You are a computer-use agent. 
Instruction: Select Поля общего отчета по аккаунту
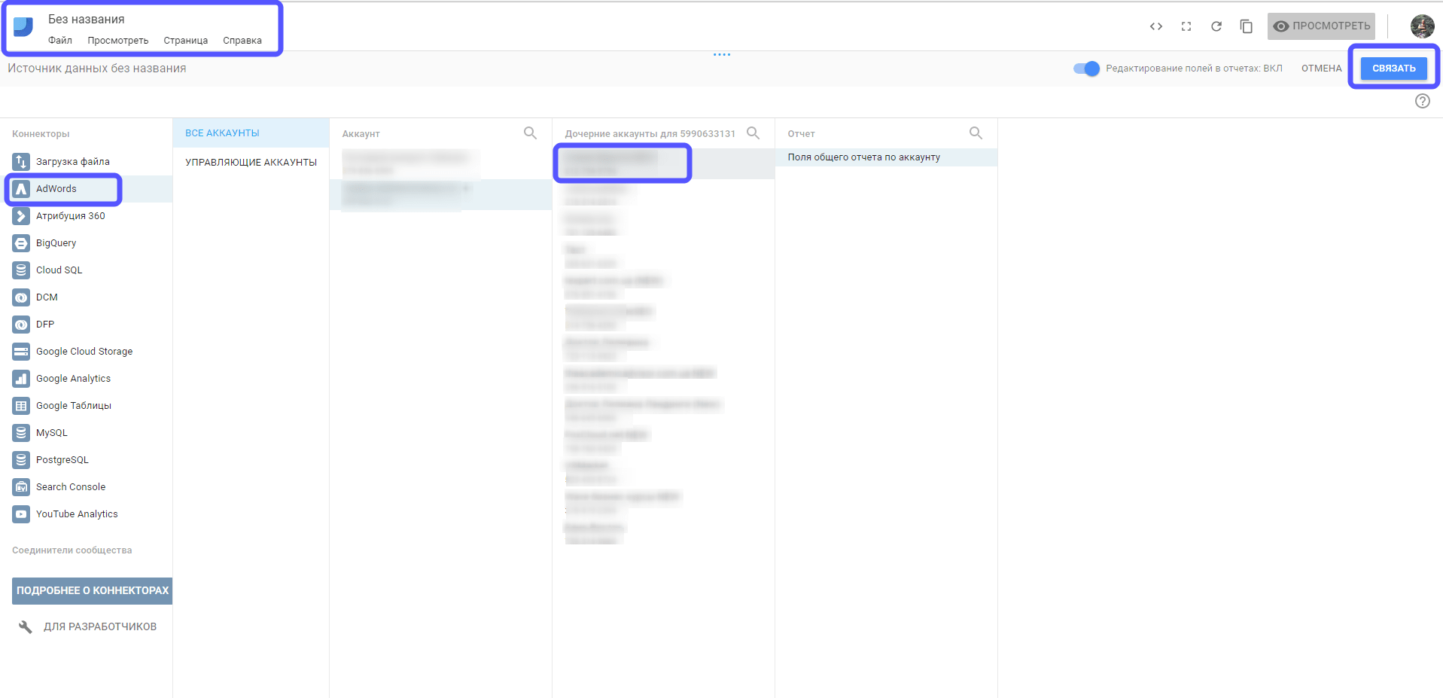[863, 157]
